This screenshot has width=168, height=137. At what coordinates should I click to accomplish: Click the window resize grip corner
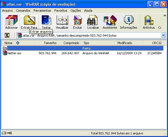165,134
